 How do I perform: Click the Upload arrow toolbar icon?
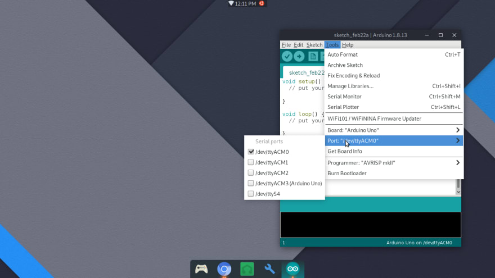[299, 56]
